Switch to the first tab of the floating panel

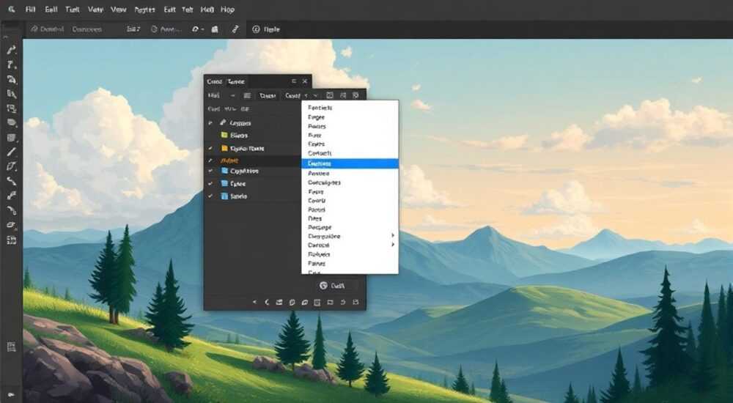click(214, 81)
